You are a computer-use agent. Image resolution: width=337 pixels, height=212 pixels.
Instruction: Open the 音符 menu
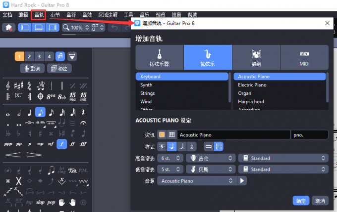(x=71, y=15)
